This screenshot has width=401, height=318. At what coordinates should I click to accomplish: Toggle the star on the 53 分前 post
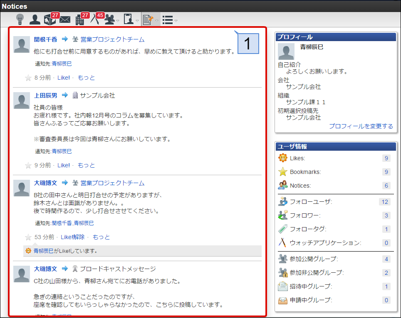point(28,237)
